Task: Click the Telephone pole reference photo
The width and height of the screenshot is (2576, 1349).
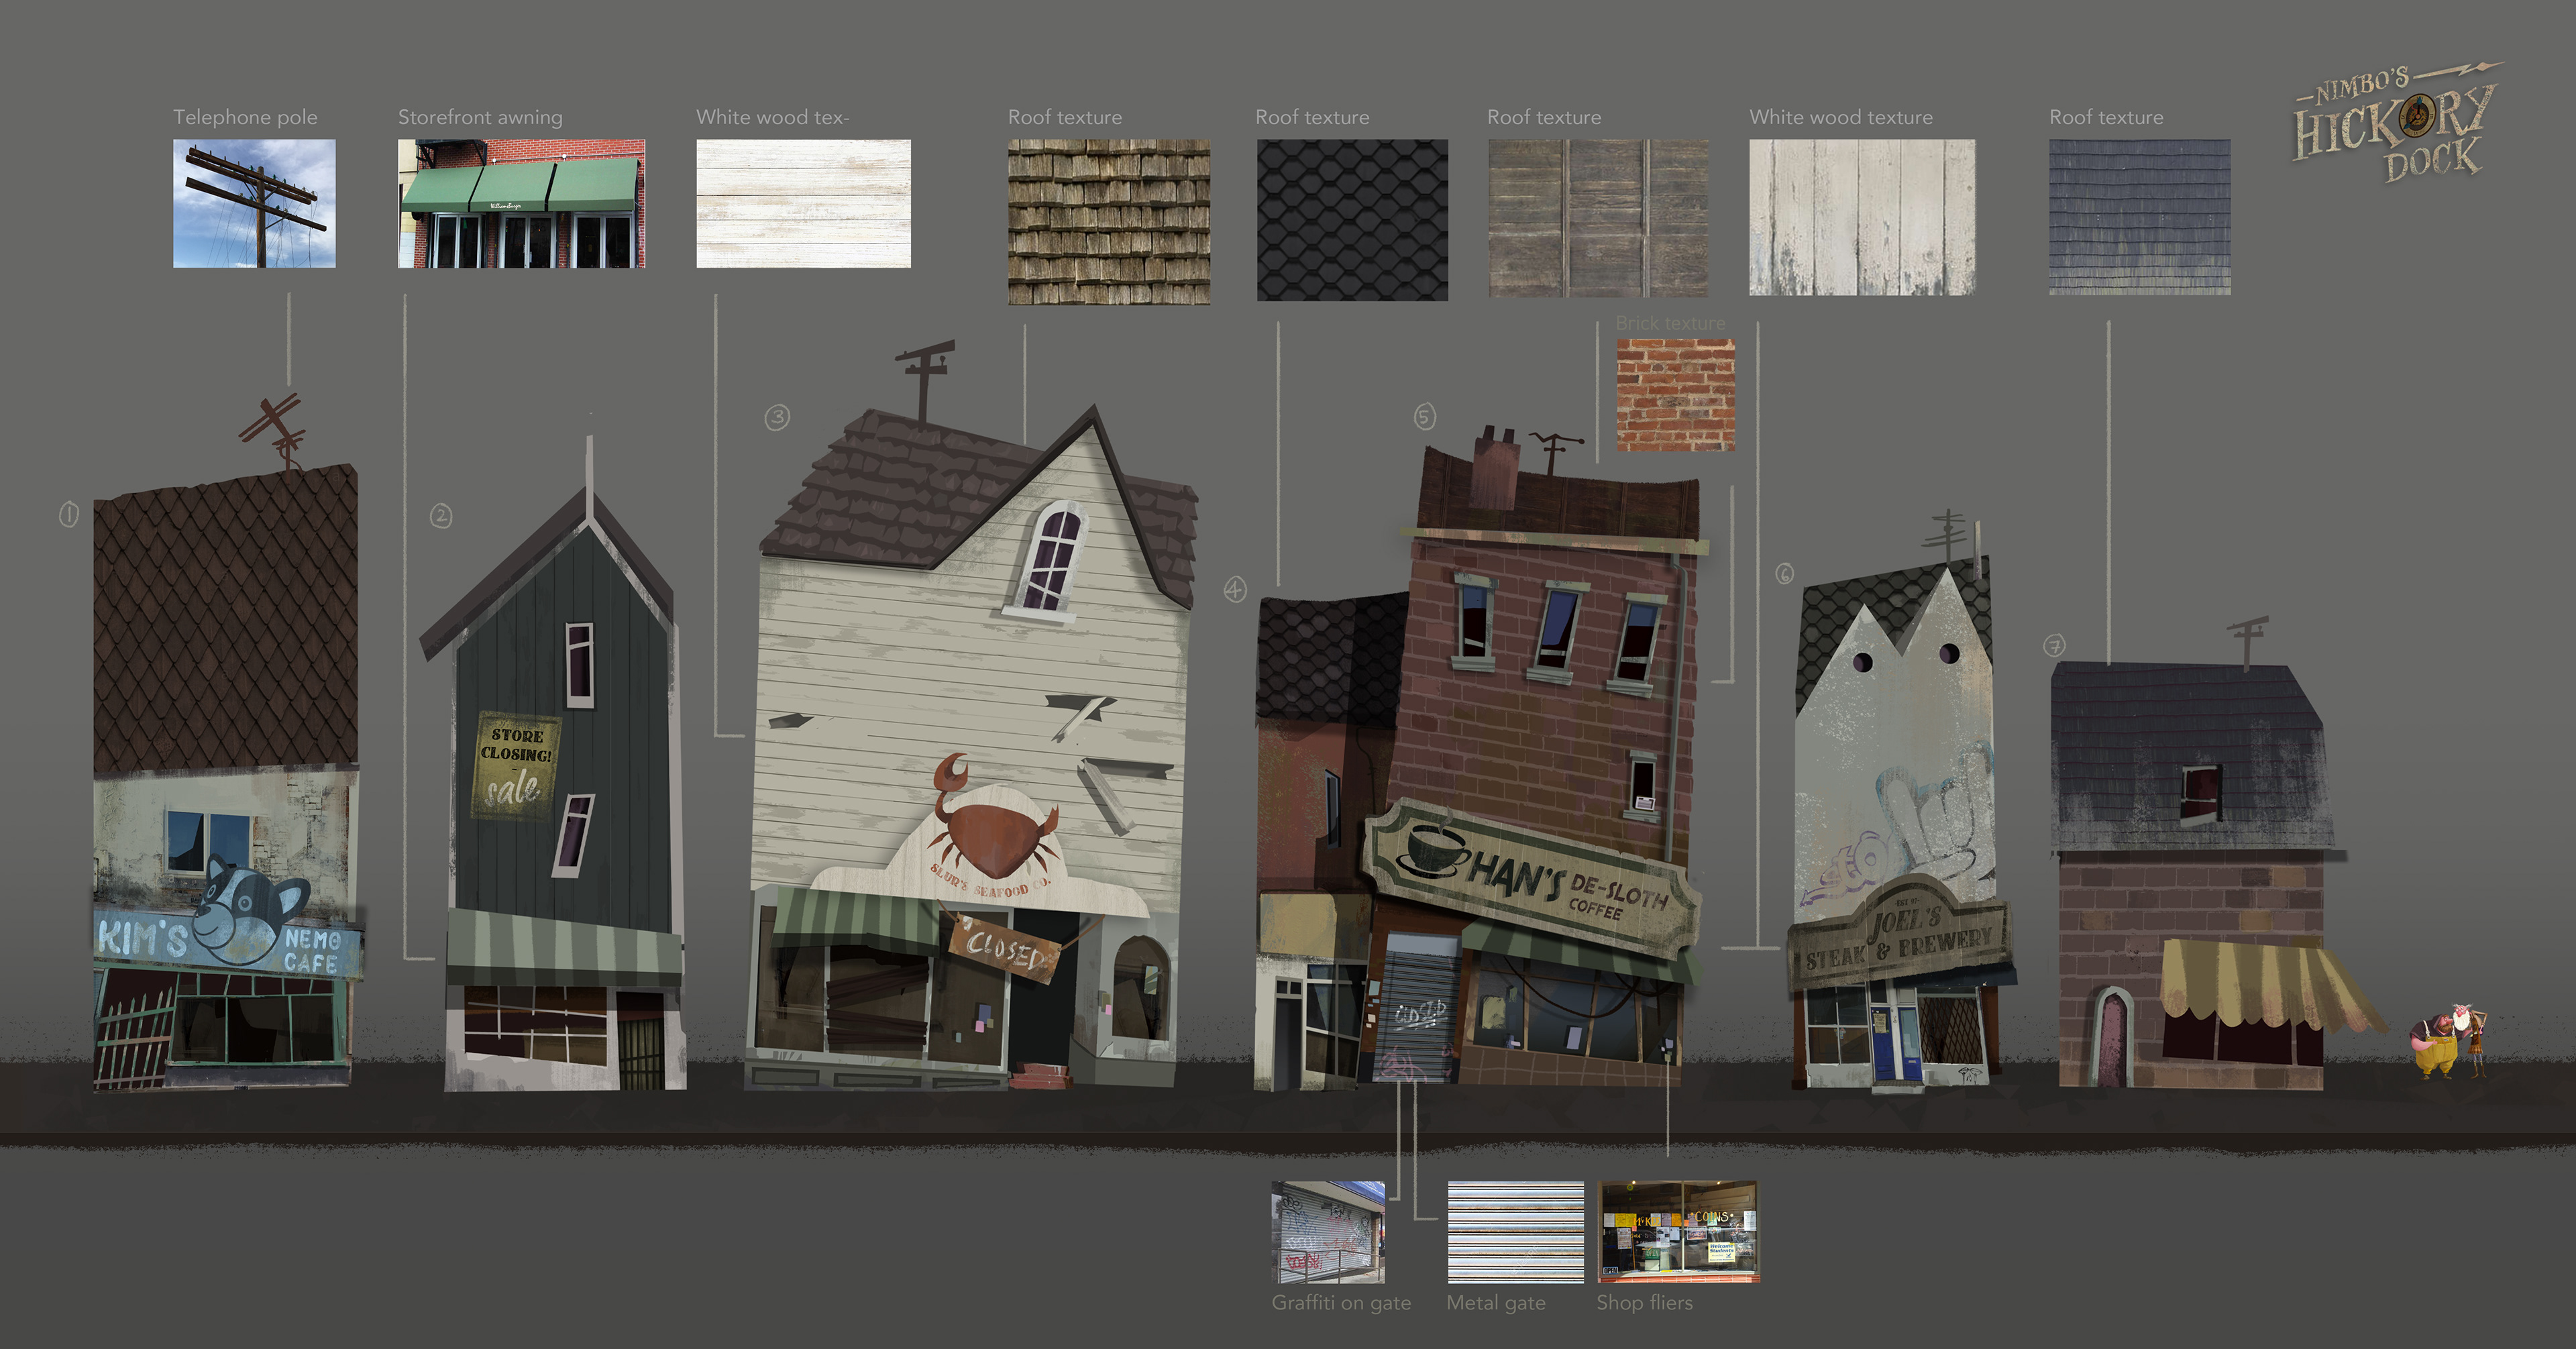Action: [254, 203]
